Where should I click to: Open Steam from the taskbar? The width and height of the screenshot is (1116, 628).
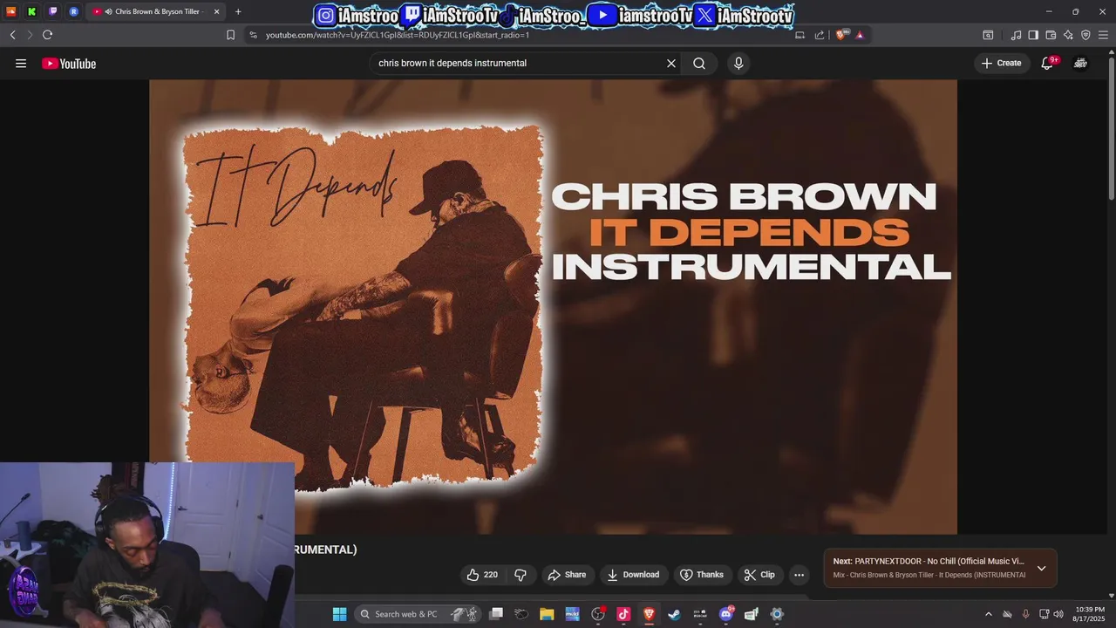(674, 614)
